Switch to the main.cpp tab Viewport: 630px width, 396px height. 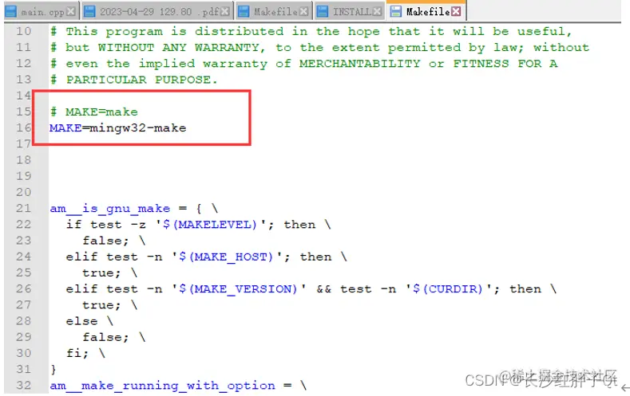coord(42,12)
